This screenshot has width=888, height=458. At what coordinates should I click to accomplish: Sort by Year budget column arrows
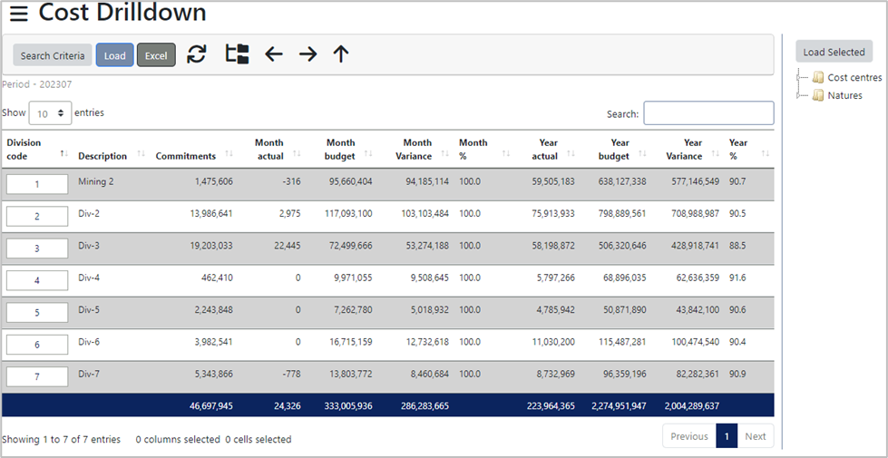pos(643,154)
